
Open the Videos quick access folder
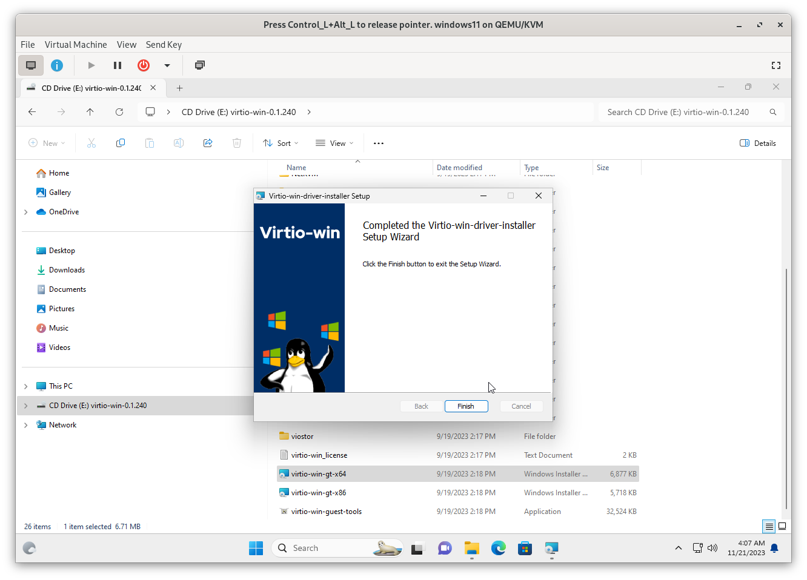pyautogui.click(x=59, y=348)
